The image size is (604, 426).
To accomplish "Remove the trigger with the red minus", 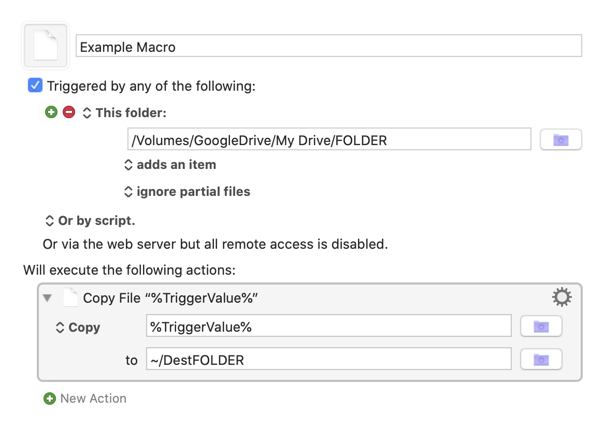I will click(x=69, y=112).
